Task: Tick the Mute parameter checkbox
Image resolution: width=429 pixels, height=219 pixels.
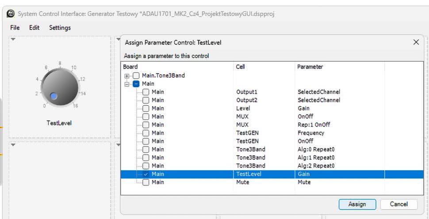Action: click(146, 182)
